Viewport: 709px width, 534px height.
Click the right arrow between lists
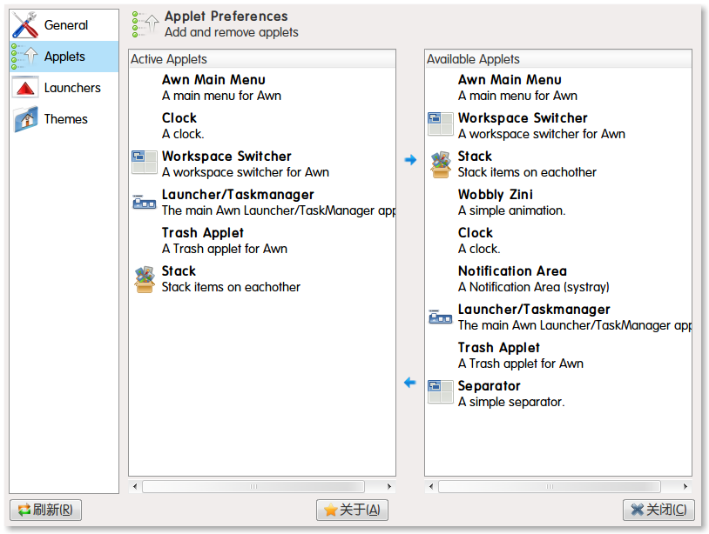[410, 160]
